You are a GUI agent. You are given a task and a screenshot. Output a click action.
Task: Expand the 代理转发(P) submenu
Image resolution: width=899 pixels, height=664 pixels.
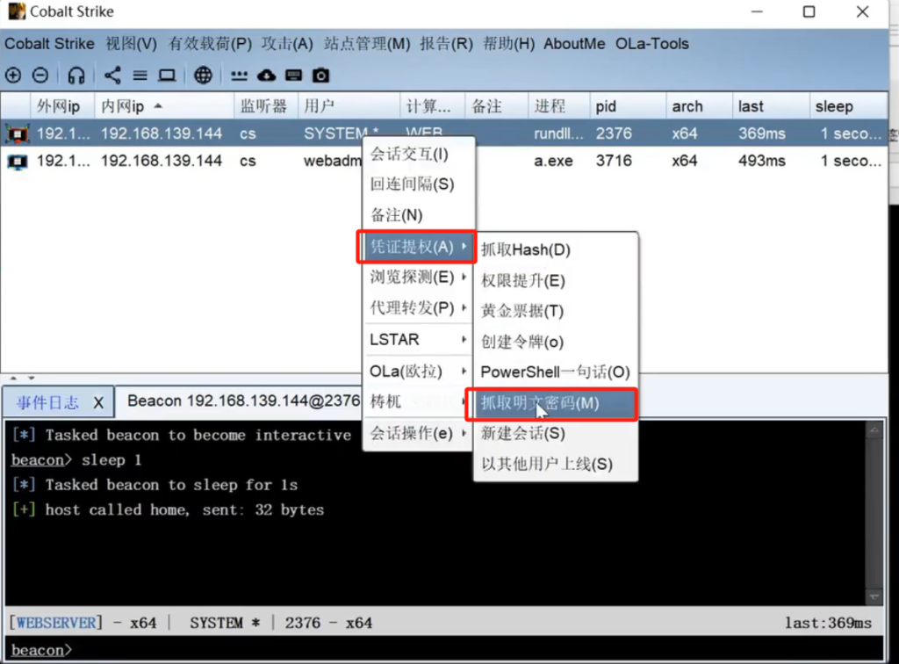point(418,308)
